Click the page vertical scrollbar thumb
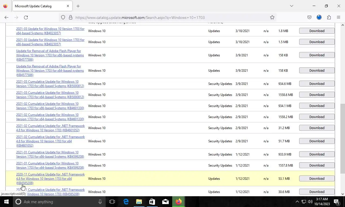345x207 pixels. pos(343,139)
